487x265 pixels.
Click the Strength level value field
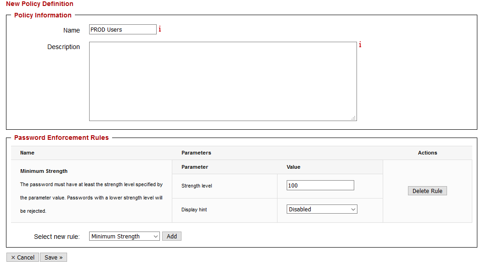[x=320, y=186]
